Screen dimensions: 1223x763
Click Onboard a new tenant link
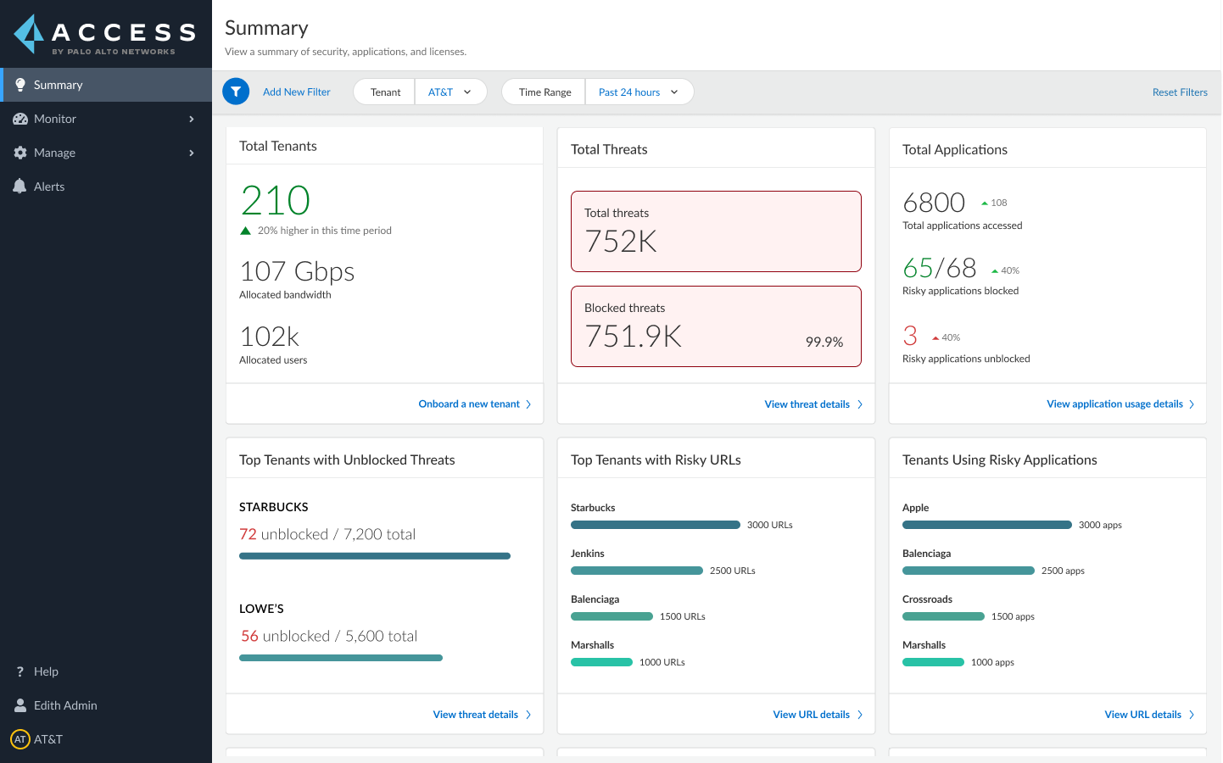coord(469,404)
